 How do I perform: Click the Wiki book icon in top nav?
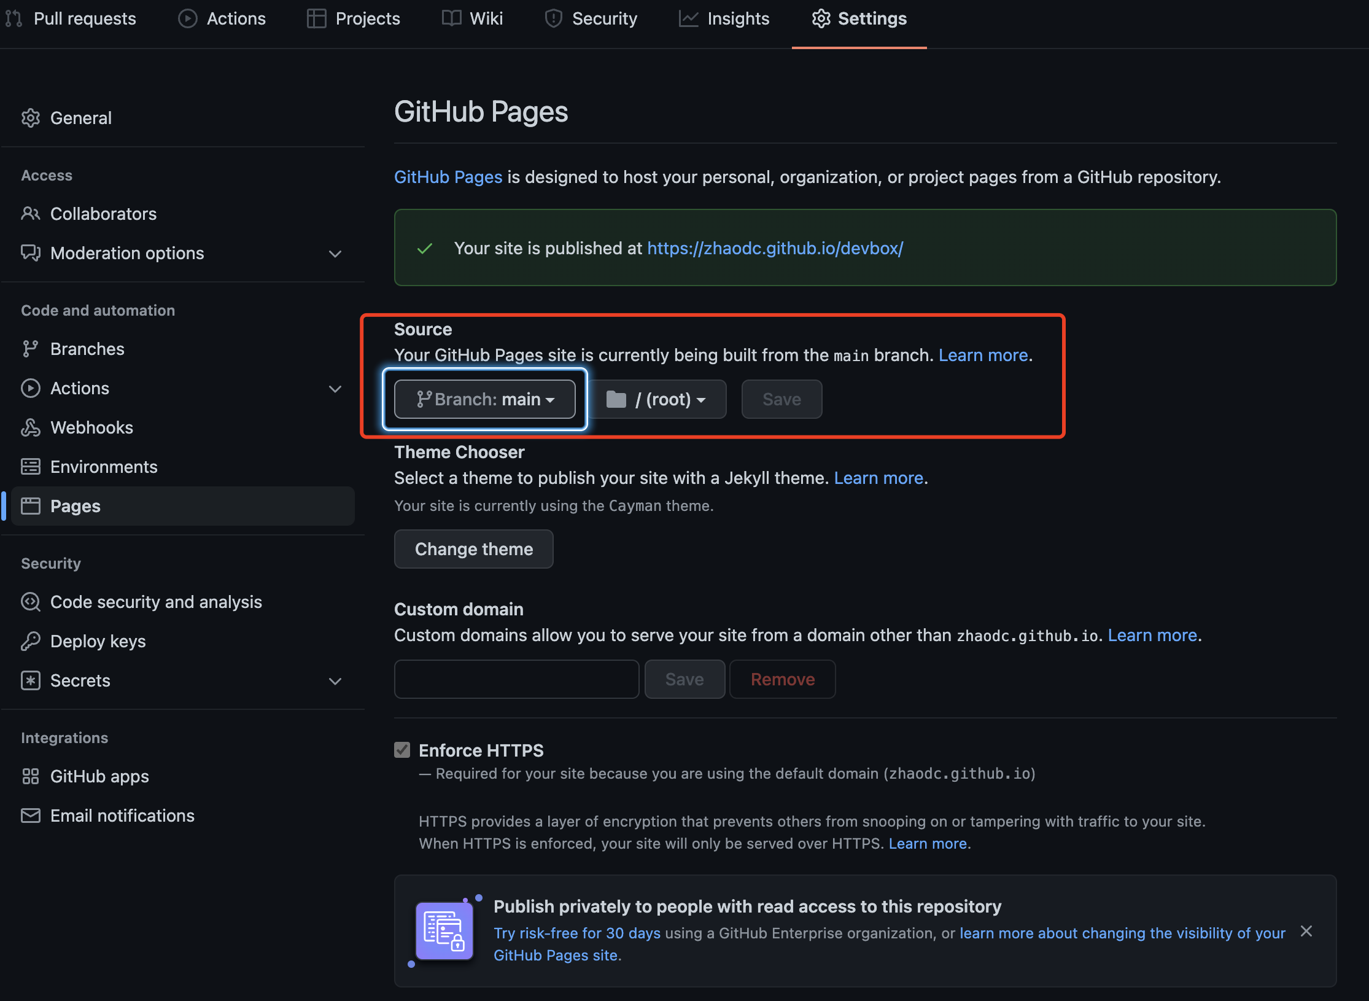click(x=451, y=18)
